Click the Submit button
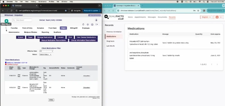The height and width of the screenshot is (106, 225). tap(21, 37)
